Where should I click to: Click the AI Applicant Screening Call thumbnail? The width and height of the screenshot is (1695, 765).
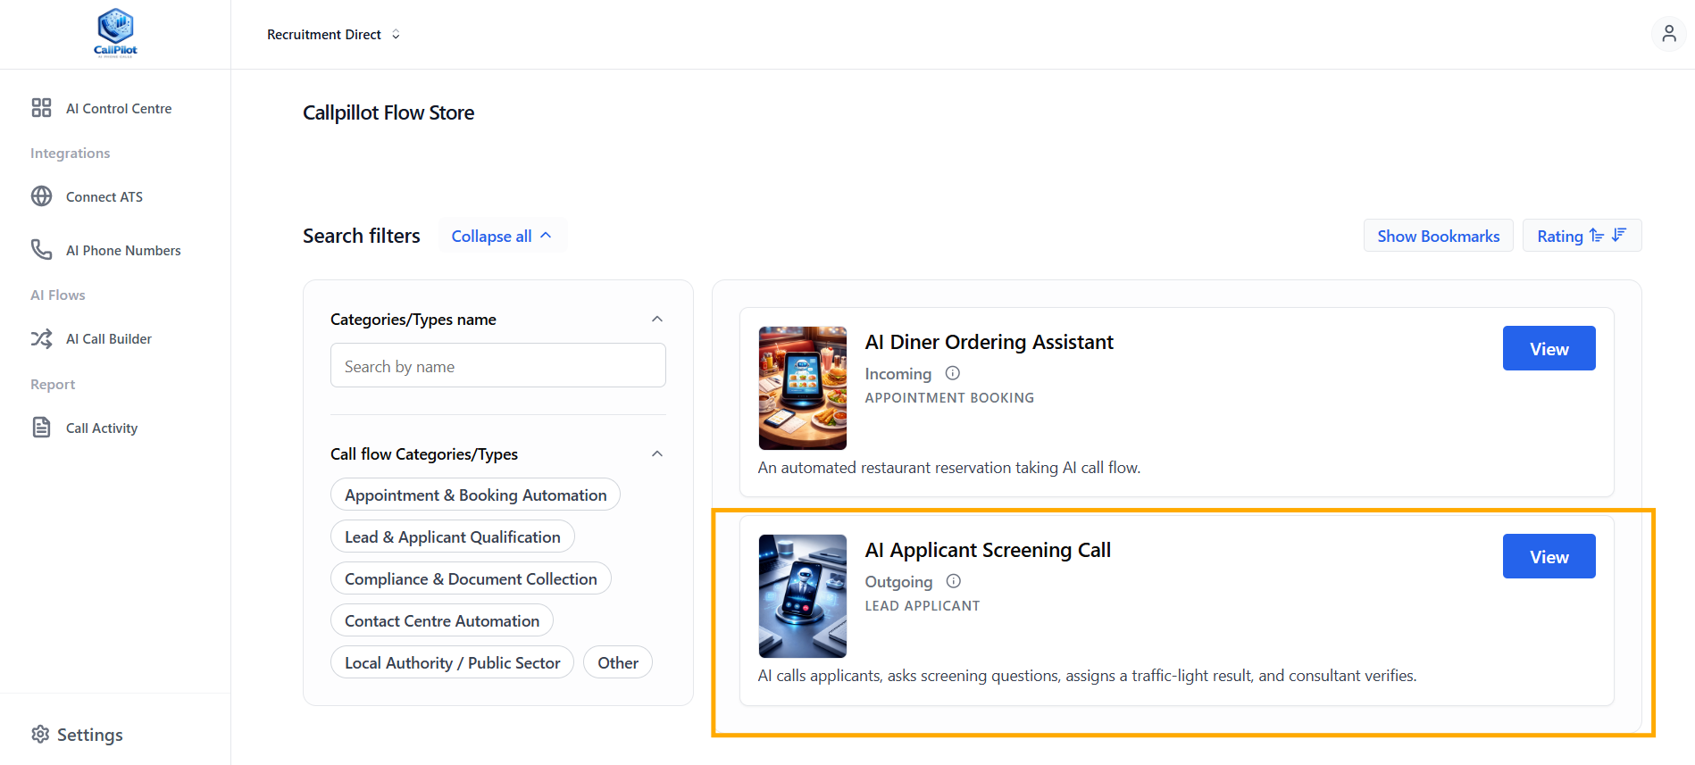point(802,595)
